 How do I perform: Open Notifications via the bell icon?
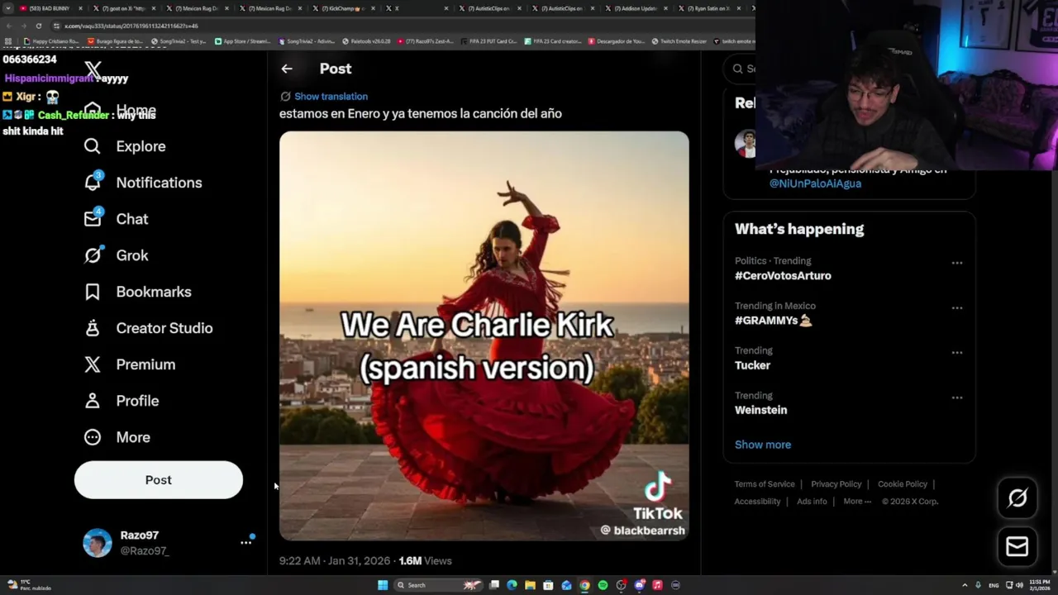tap(93, 183)
